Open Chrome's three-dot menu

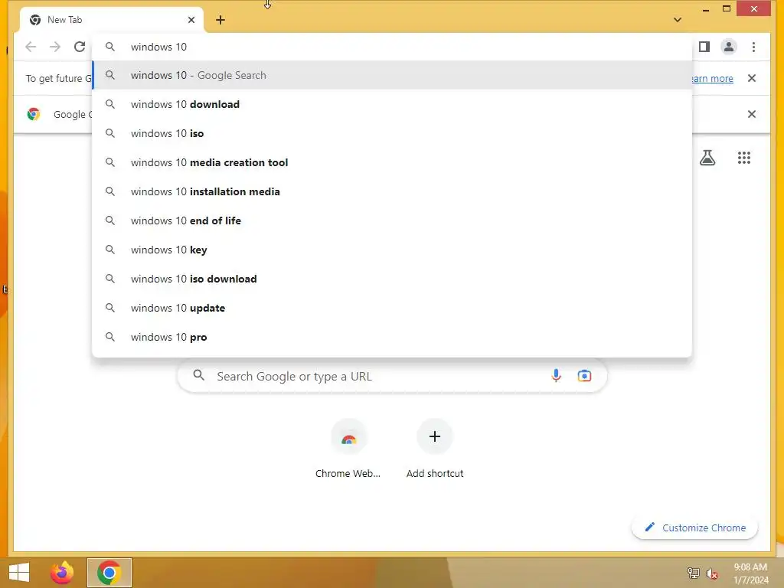753,47
